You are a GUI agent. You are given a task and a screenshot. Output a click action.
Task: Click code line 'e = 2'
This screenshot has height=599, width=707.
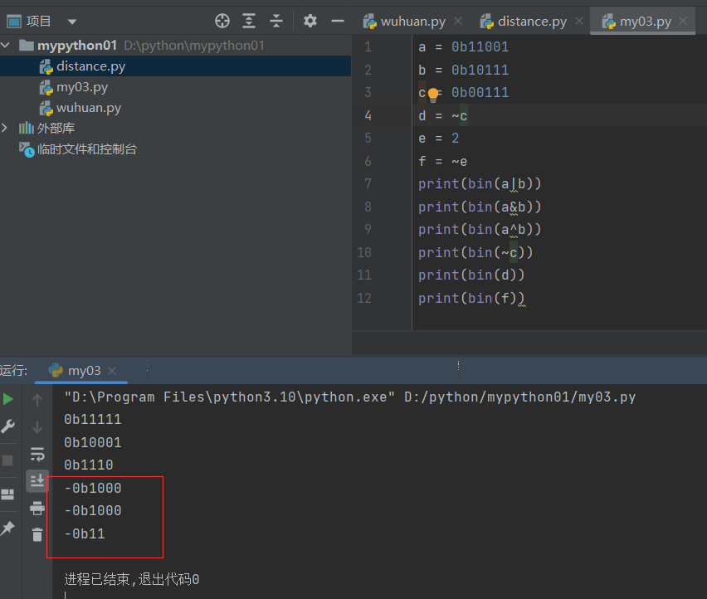[439, 139]
